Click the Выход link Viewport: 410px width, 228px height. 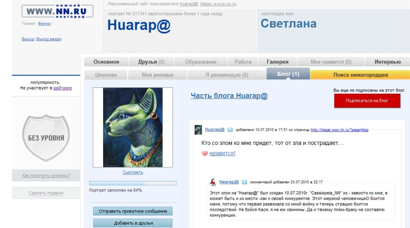pyautogui.click(x=28, y=39)
